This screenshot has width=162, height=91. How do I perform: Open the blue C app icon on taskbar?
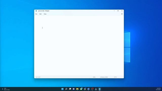[x=88, y=89]
